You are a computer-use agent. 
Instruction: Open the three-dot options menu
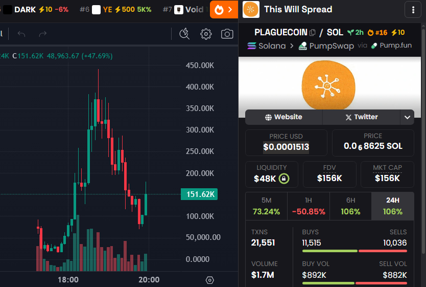click(x=413, y=10)
